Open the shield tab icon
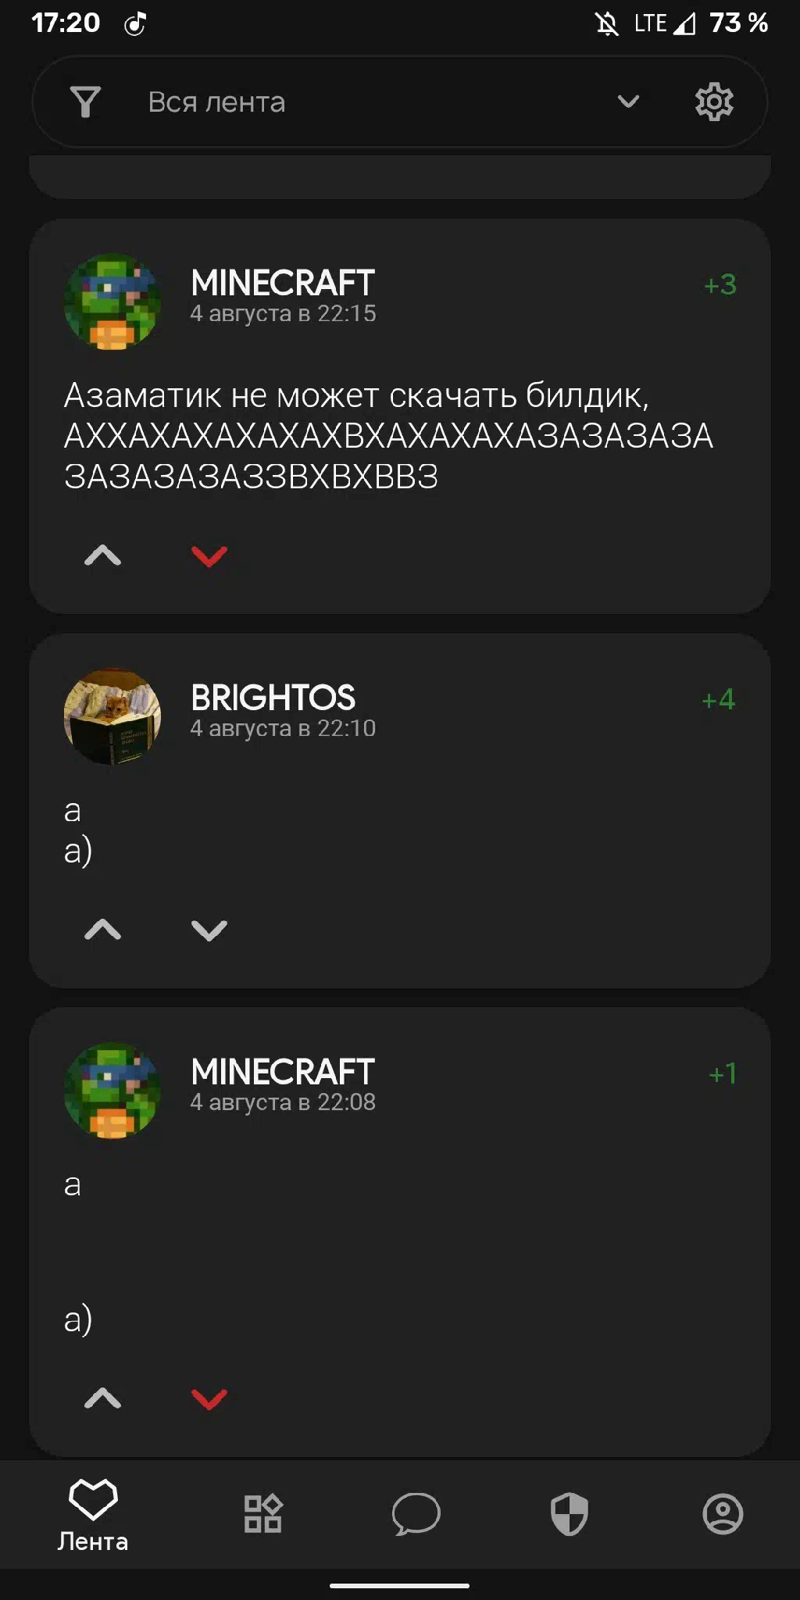This screenshot has width=800, height=1600. pos(570,1514)
